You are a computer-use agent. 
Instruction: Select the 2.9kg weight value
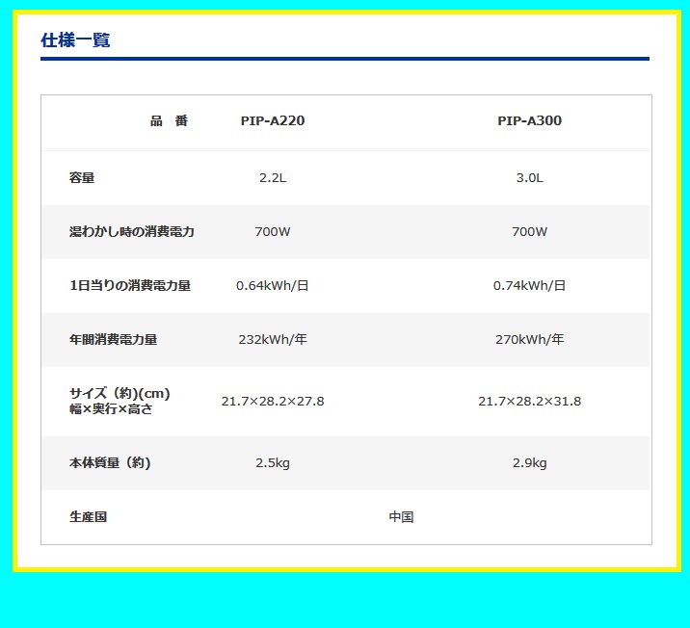(x=529, y=463)
